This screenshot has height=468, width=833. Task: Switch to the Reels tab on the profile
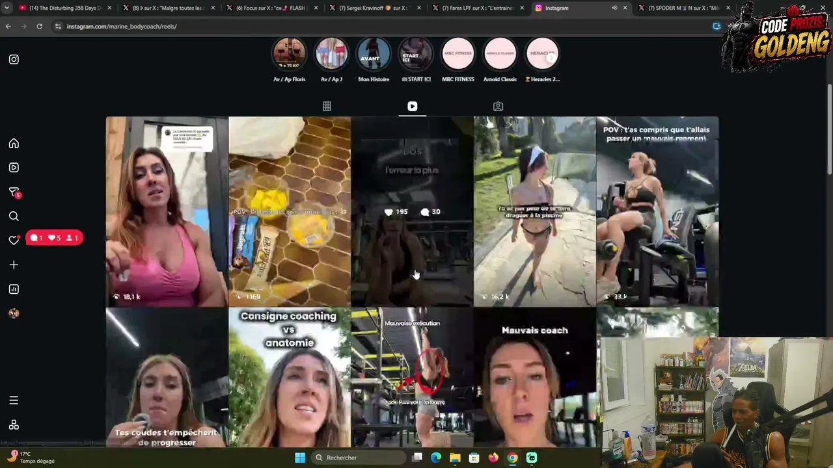coord(413,106)
